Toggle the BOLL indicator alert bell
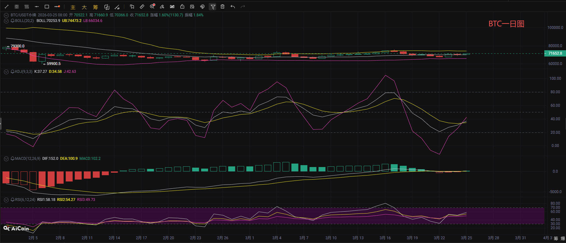Image resolution: width=566 pixels, height=243 pixels. click(x=13, y=21)
